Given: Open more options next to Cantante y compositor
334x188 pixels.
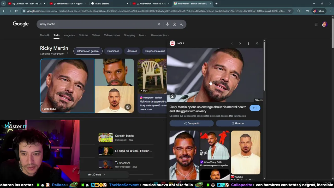Looking at the screenshot, I should point(67,54).
